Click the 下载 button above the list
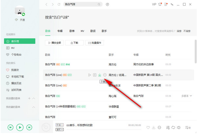Image resolution: width=201 pixels, height=134 pixels. click(x=74, y=43)
